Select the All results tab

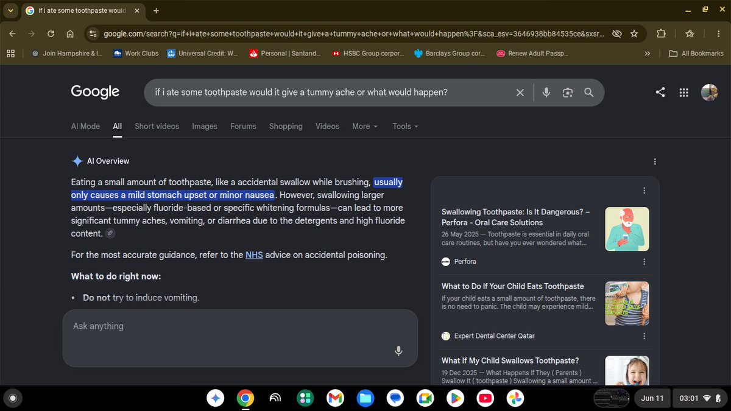coord(117,126)
